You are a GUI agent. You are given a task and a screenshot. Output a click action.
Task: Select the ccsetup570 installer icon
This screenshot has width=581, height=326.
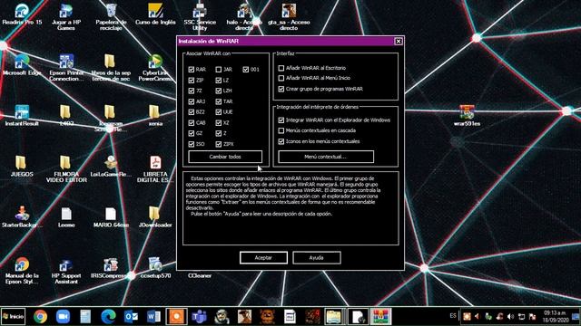(x=155, y=268)
